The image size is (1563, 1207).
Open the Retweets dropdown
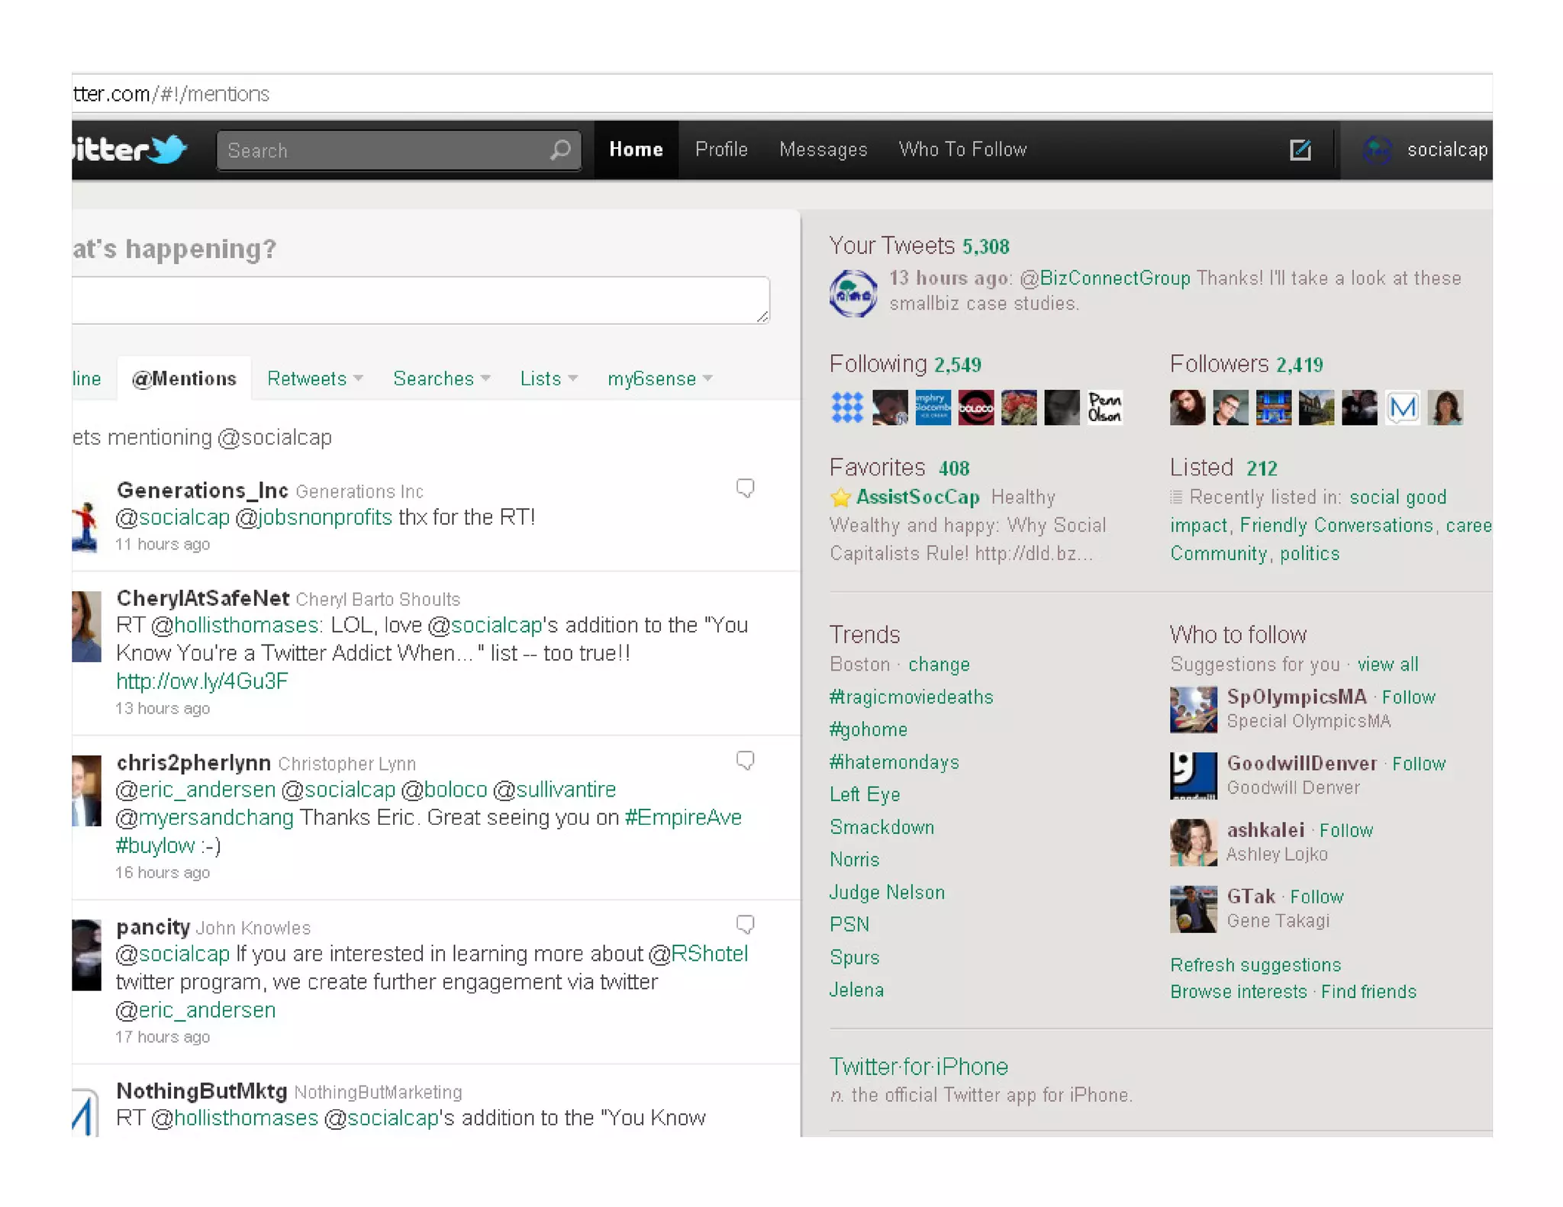tap(314, 378)
